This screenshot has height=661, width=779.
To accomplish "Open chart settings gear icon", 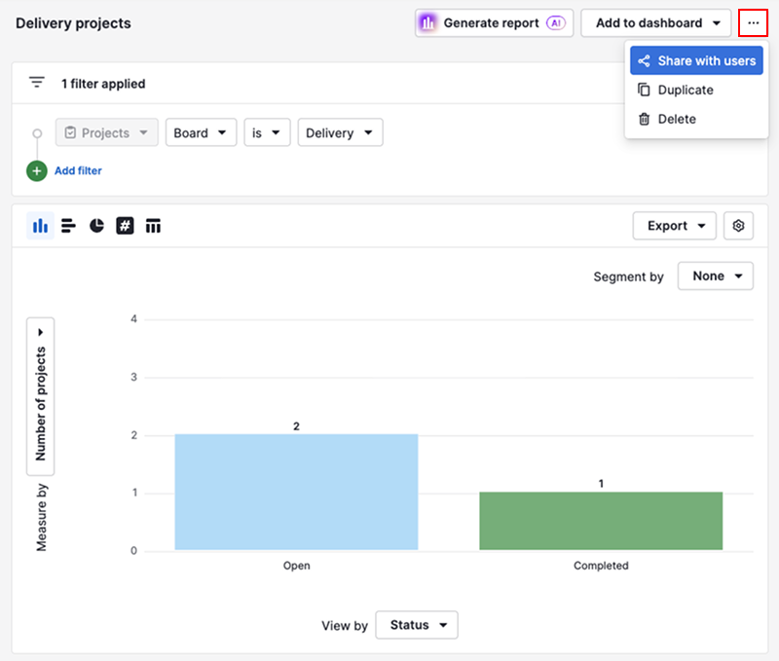I will tap(738, 226).
